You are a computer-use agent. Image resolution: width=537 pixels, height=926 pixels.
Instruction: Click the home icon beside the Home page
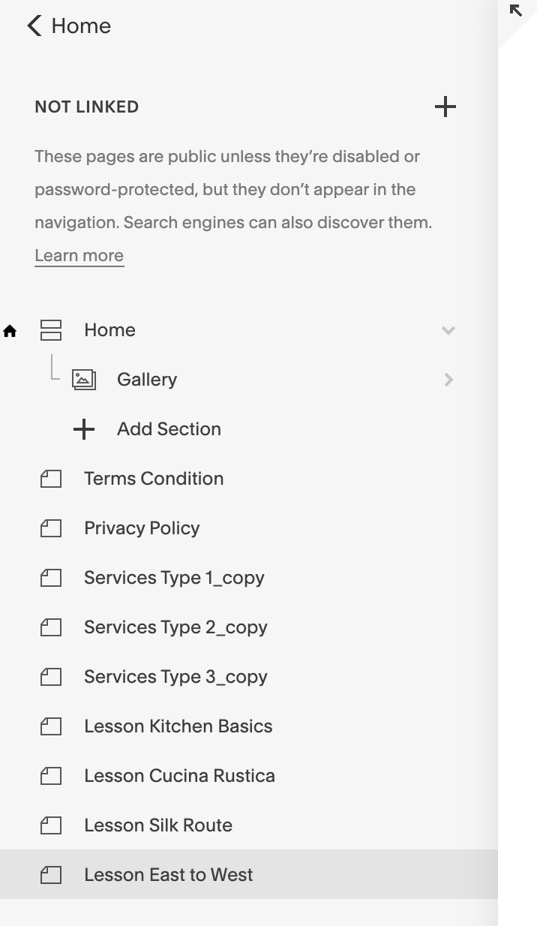point(10,331)
